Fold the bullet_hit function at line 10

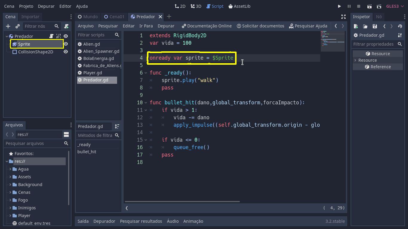pyautogui.click(x=146, y=103)
